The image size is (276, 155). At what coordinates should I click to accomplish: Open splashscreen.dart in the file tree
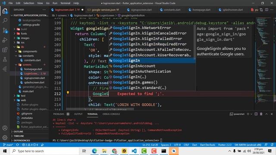[x=34, y=82]
